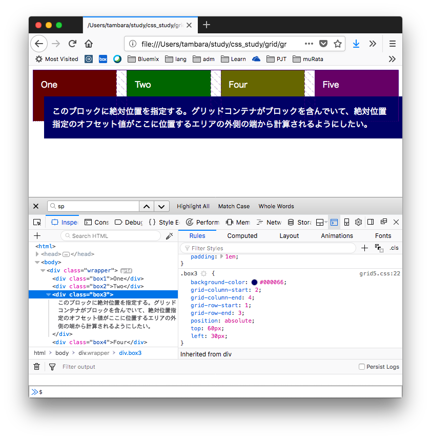Dock devtools to side of window

(x=371, y=222)
